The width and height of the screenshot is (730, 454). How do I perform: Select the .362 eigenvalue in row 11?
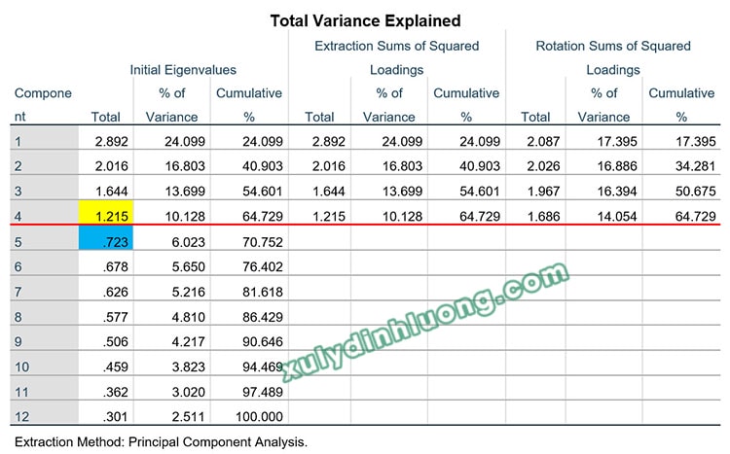point(116,392)
